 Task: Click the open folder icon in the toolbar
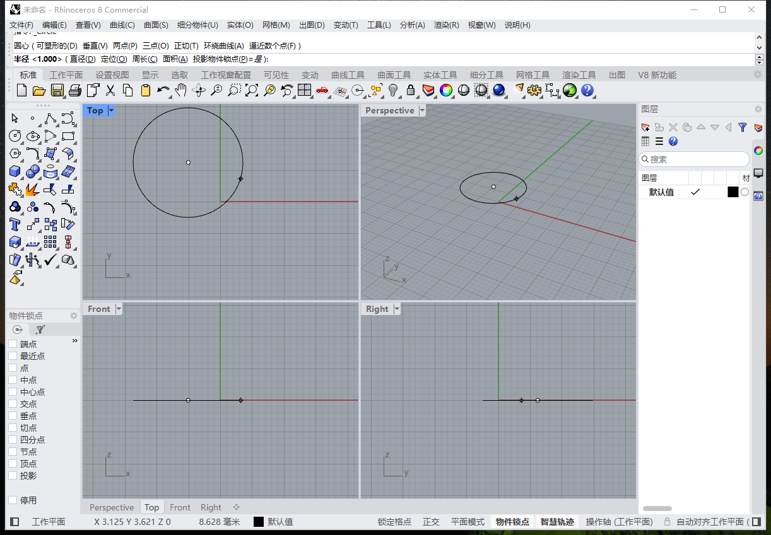(x=39, y=90)
